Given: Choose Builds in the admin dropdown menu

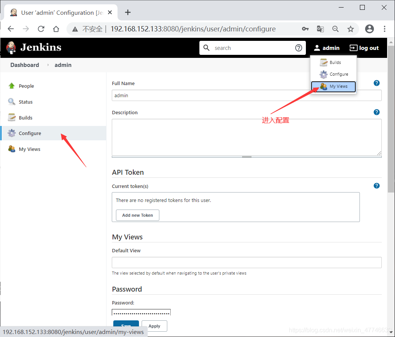Looking at the screenshot, I should click(333, 62).
